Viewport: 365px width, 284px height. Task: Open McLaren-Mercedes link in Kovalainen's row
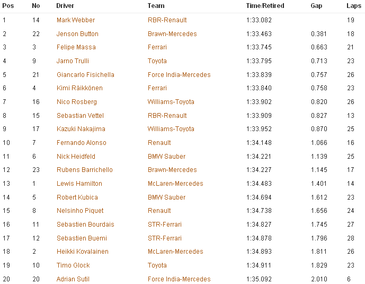click(175, 252)
